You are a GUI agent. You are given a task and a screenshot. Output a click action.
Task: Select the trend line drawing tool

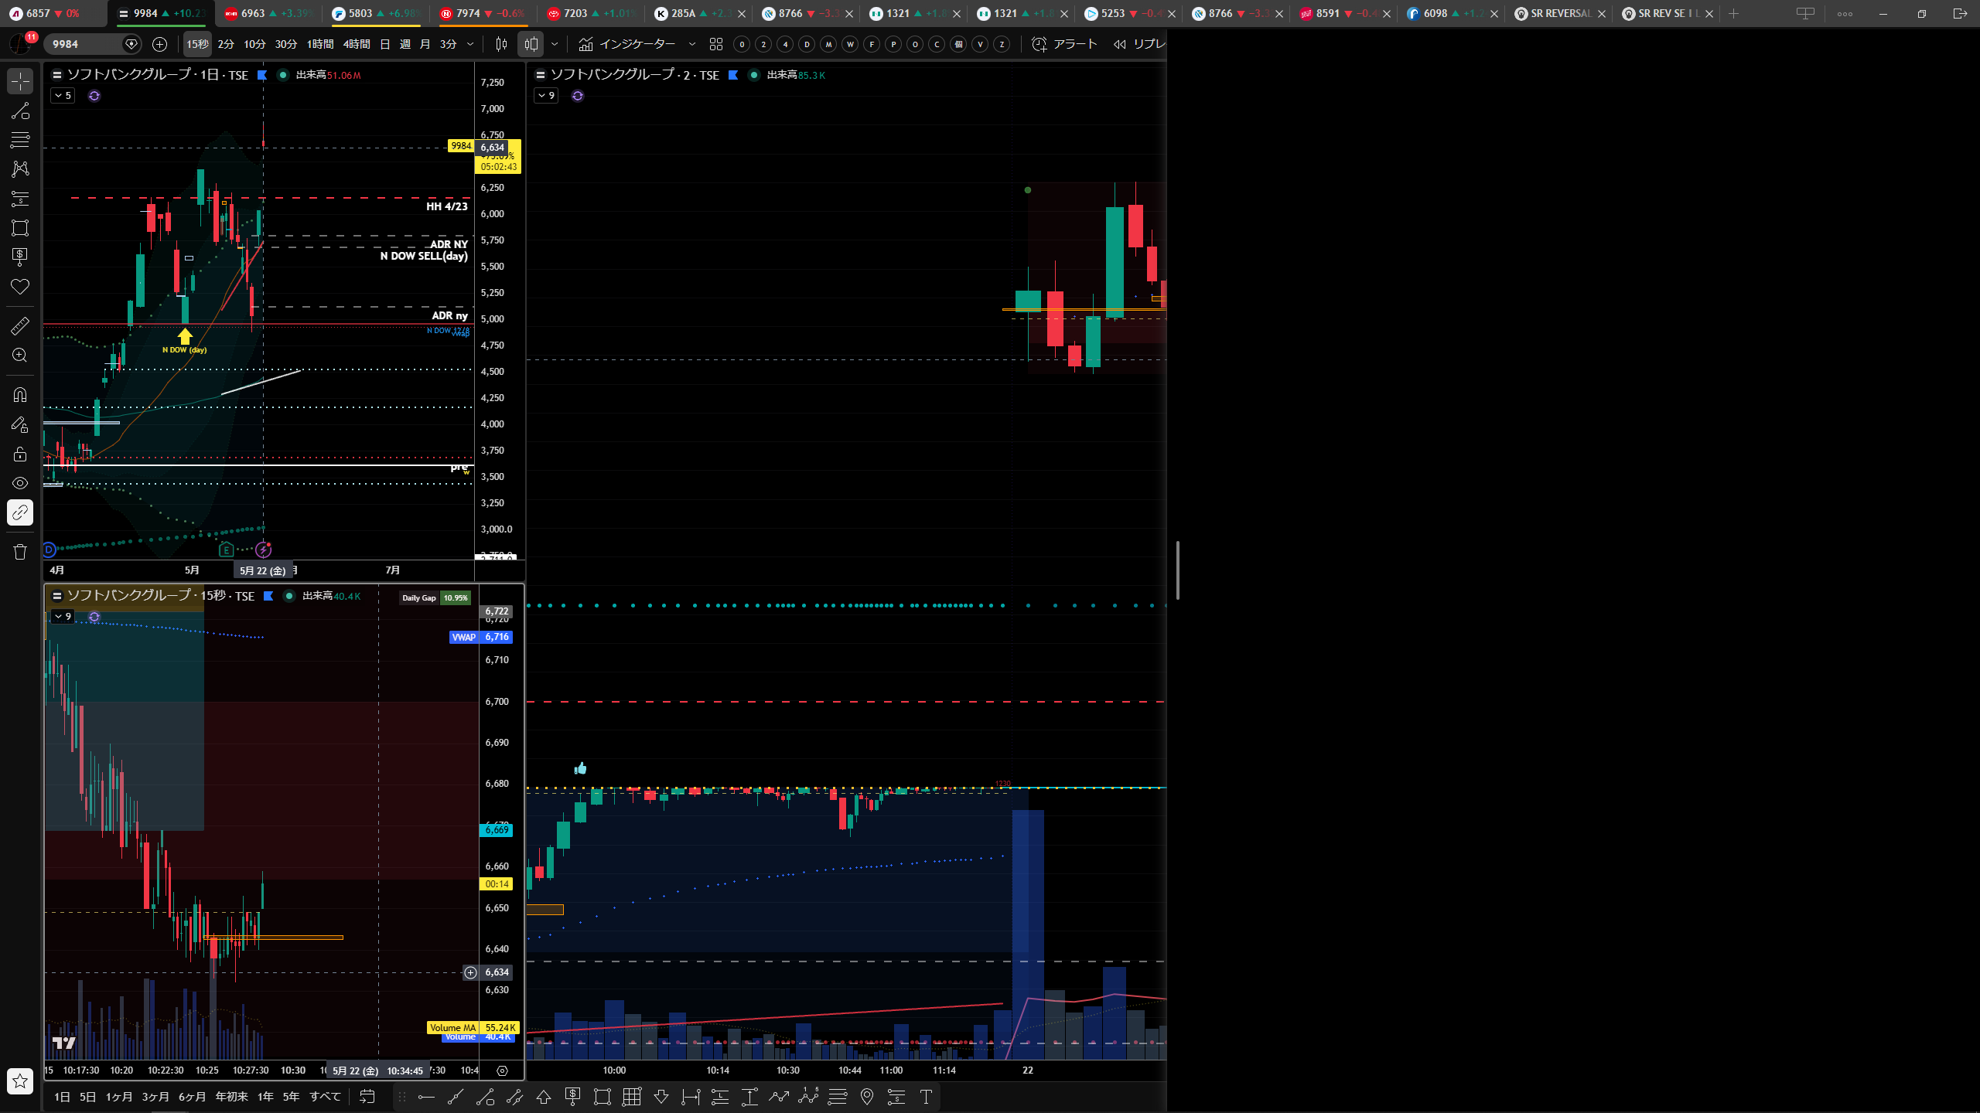tap(20, 111)
